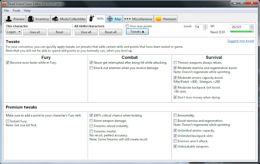Click the Preview tab icon
The image size is (260, 164).
click(x=9, y=19)
